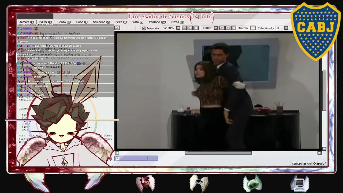The height and width of the screenshot is (193, 343).
Task: Toggle the Selección checkbox
Action: (x=144, y=28)
